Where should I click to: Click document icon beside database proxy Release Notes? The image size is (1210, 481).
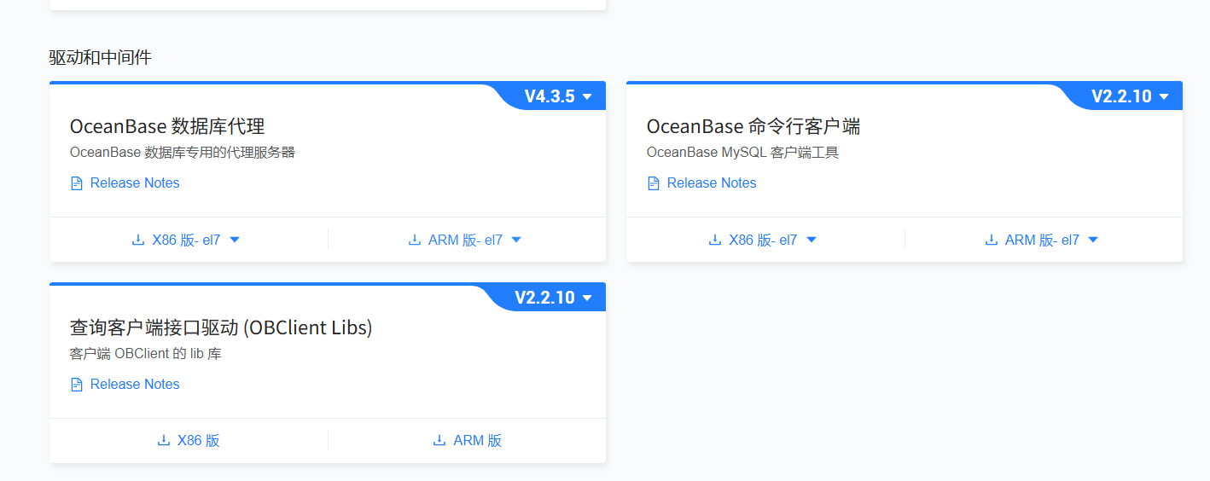77,183
